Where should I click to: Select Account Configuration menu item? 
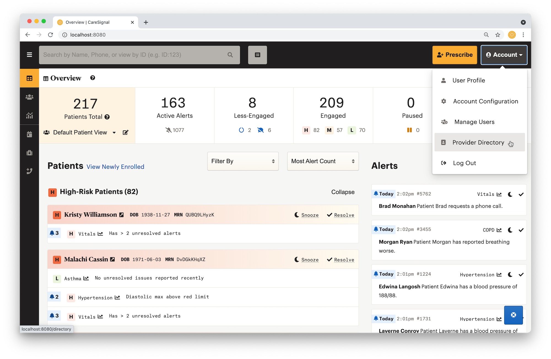pyautogui.click(x=480, y=101)
